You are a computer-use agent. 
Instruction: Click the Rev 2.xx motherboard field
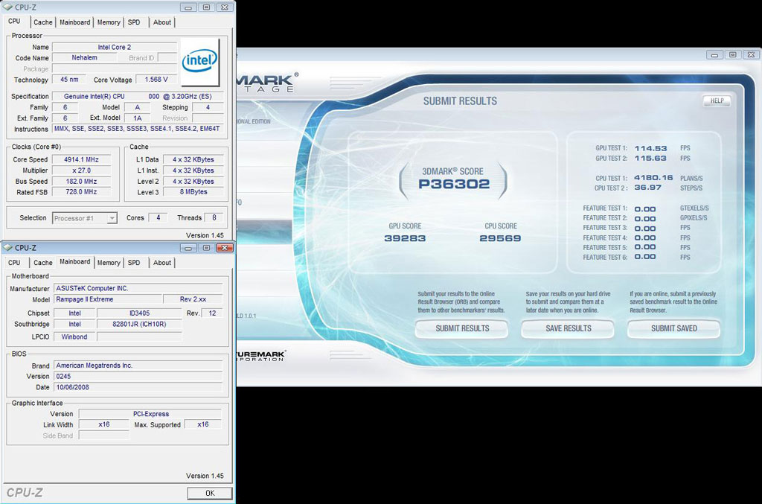[x=193, y=299]
